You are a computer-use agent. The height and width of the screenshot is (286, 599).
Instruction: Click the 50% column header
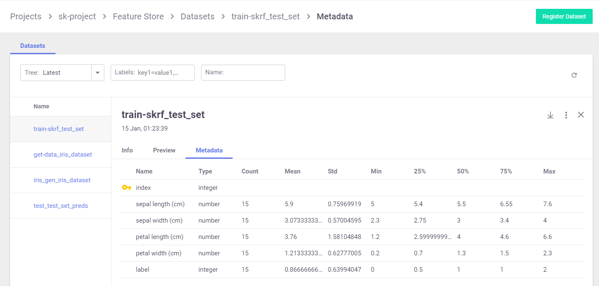point(463,171)
